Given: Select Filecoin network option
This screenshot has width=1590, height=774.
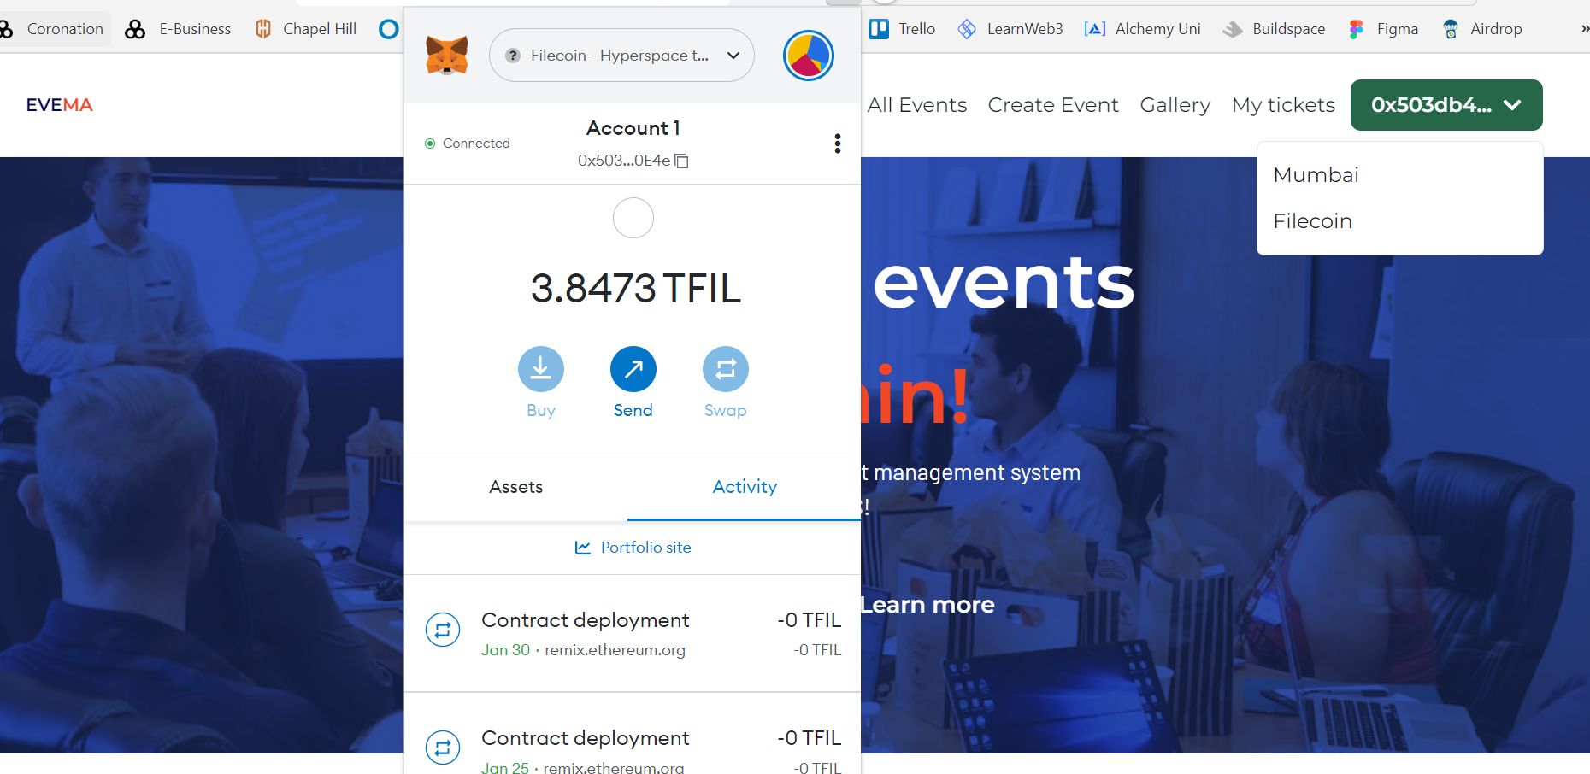Looking at the screenshot, I should [x=1312, y=221].
